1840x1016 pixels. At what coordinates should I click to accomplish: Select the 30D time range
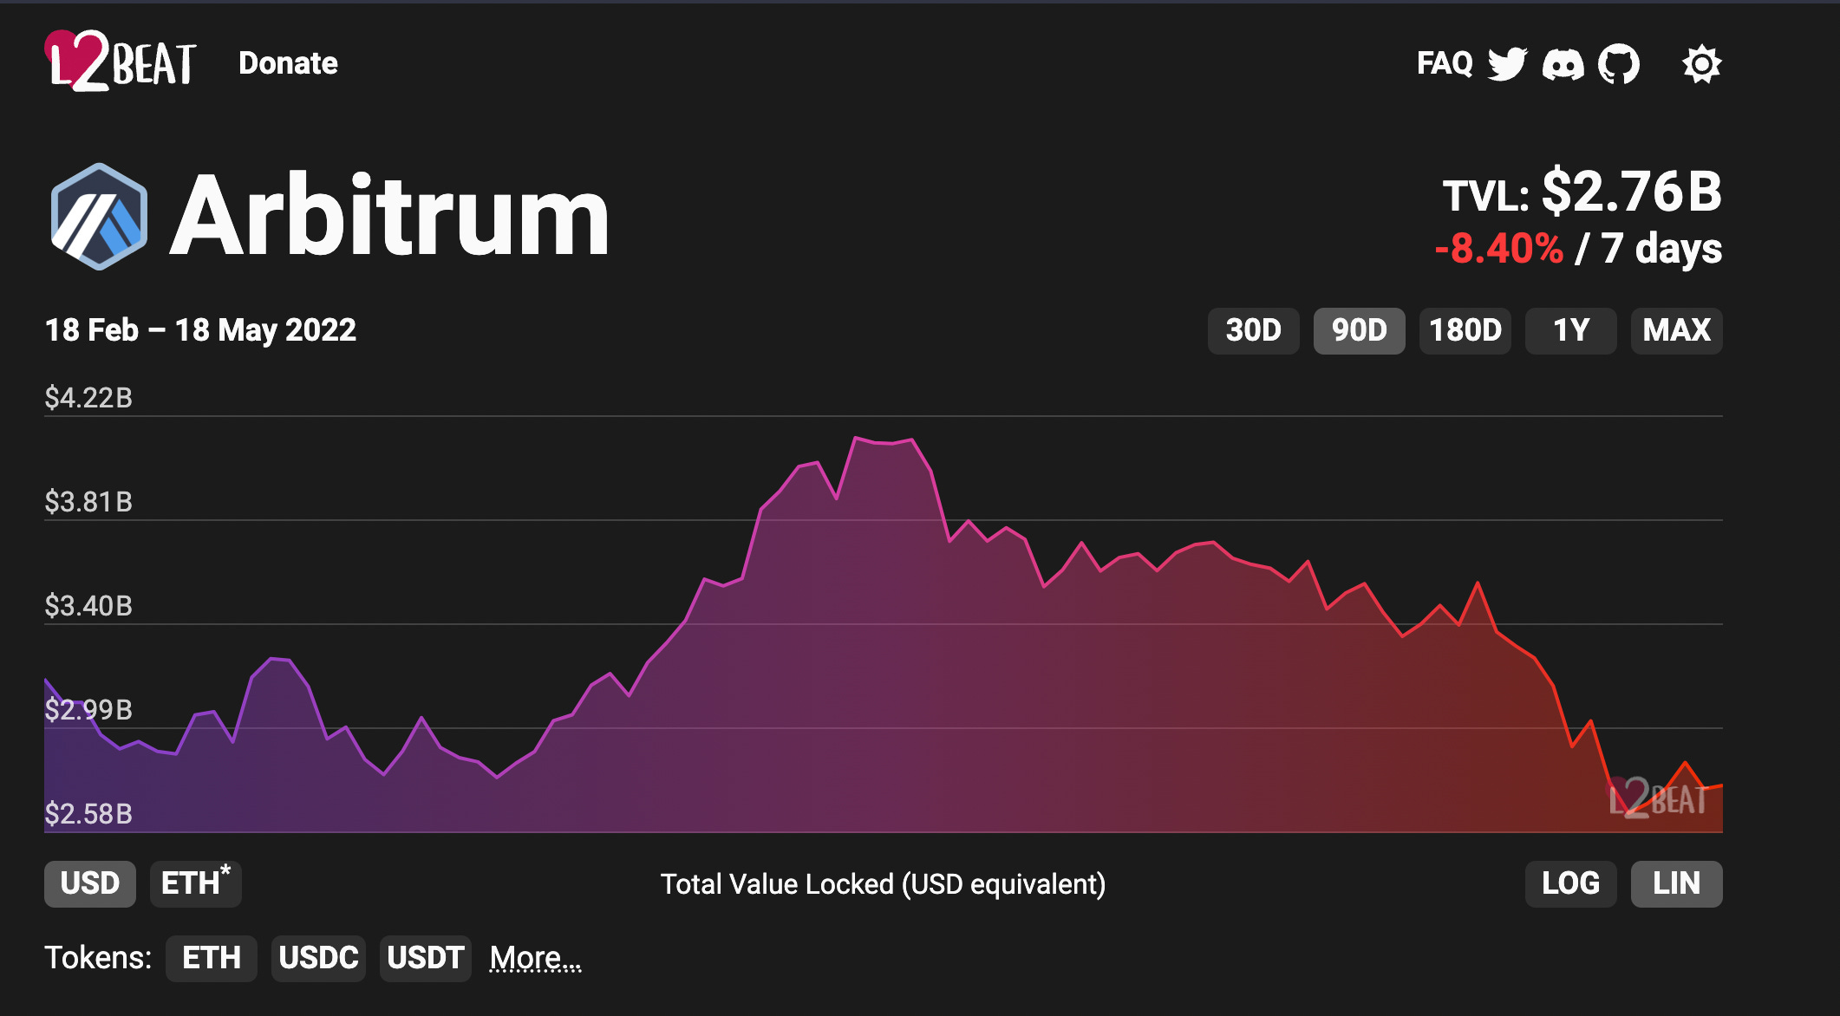[1253, 330]
